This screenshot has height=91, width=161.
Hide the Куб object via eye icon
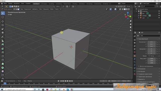point(159,13)
